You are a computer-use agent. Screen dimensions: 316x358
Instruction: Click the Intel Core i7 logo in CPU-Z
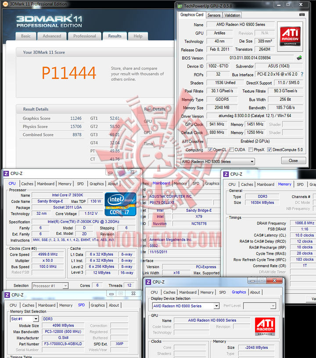[120, 204]
